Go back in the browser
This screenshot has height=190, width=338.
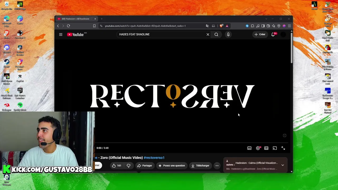pos(58,26)
